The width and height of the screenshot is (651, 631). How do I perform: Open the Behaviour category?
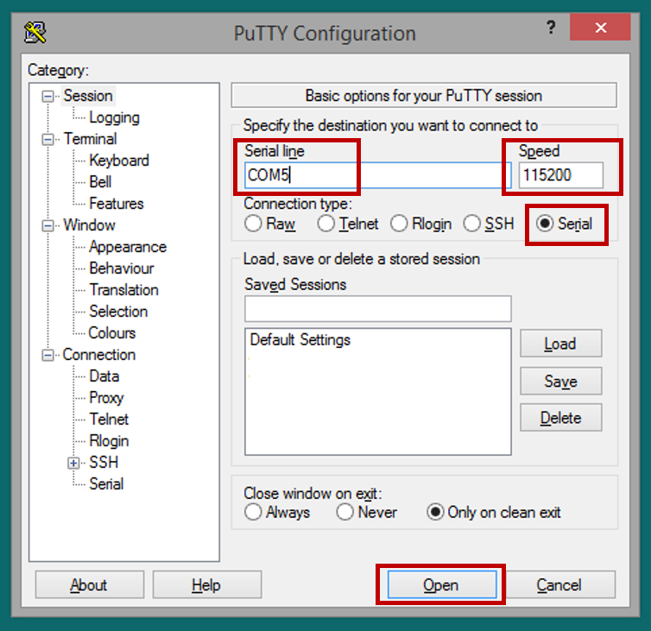(122, 268)
